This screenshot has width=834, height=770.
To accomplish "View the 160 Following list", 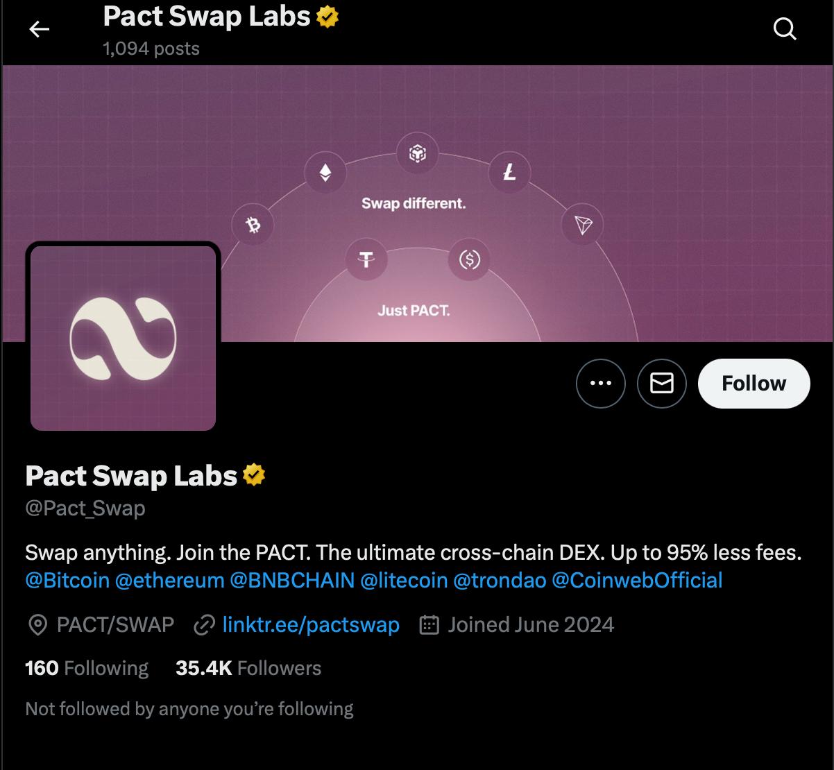I will pos(87,668).
